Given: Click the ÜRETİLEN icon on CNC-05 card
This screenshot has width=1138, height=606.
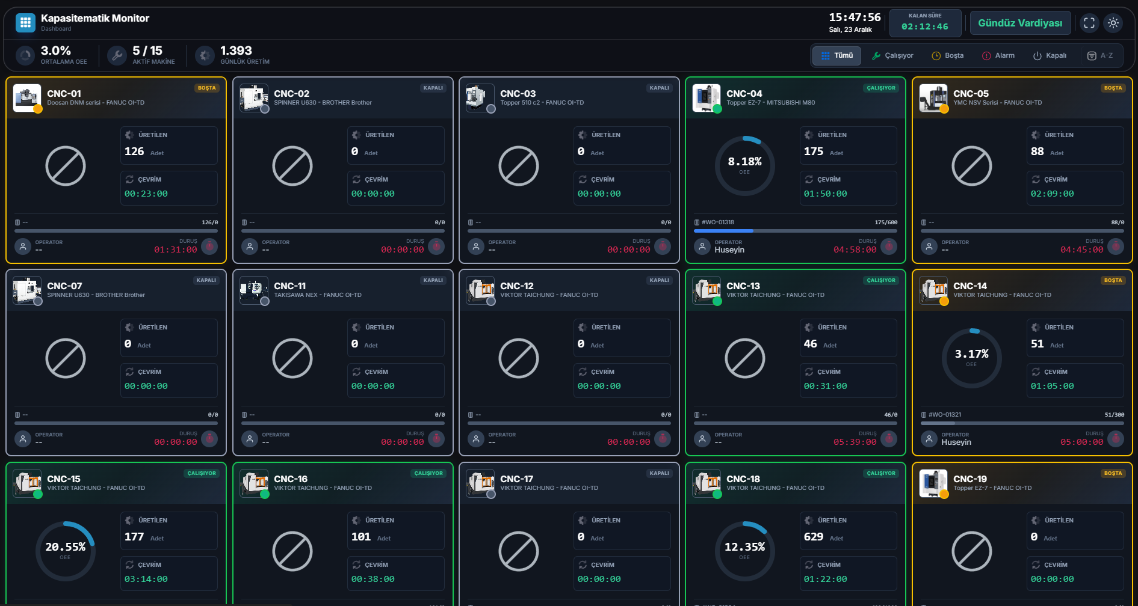Looking at the screenshot, I should coord(1036,135).
